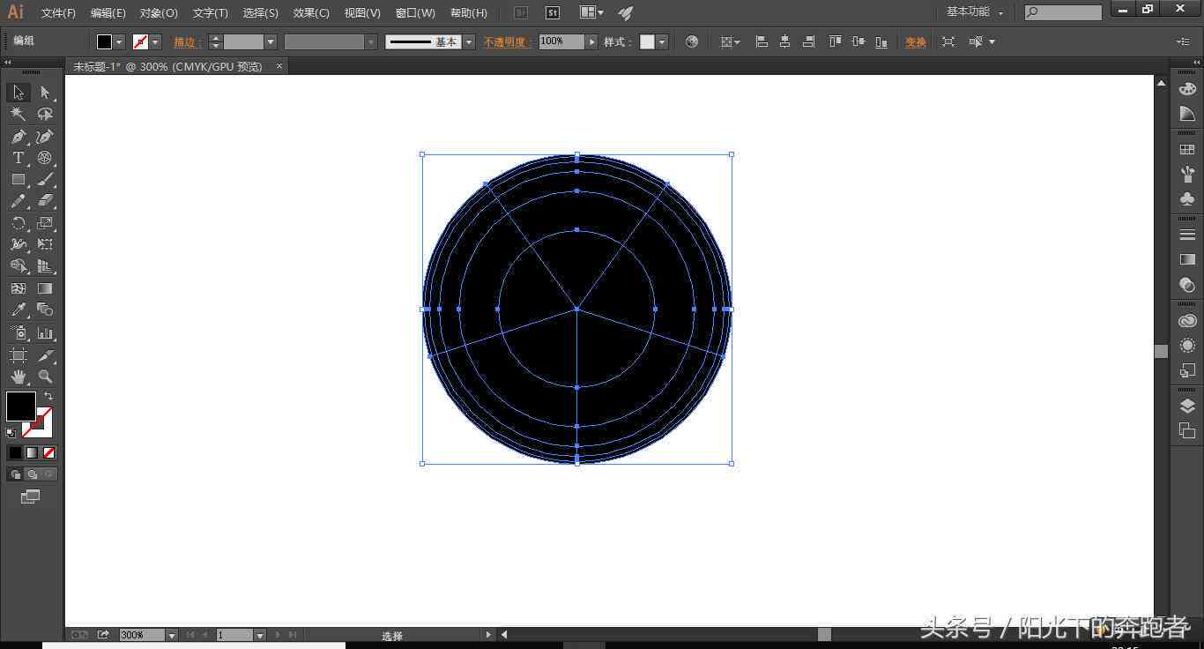Select the Mesh tool
This screenshot has width=1204, height=649.
click(x=19, y=288)
